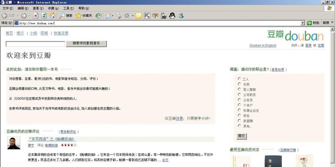Click the page icon in the address bar
The height and width of the screenshot is (167, 335).
coord(16,23)
